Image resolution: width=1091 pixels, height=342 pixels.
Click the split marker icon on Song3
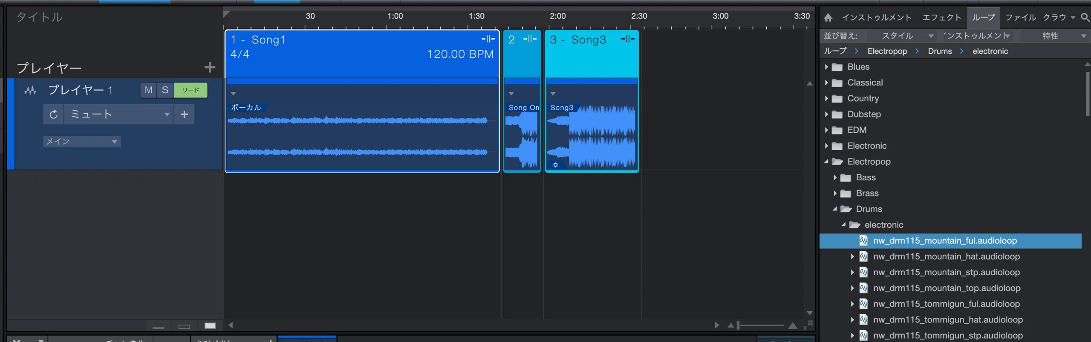[x=628, y=39]
